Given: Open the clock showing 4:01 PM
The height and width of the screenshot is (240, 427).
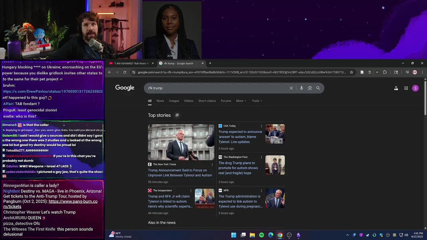Looking at the screenshot, I should point(418,235).
